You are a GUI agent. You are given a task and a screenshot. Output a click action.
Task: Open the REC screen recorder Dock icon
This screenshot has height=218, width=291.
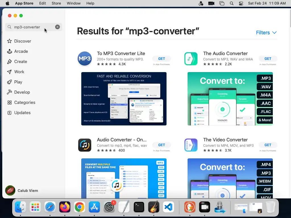pos(205,207)
